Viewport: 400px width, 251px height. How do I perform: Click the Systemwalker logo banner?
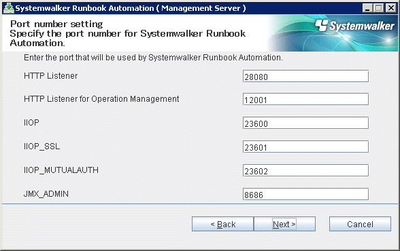(333, 33)
